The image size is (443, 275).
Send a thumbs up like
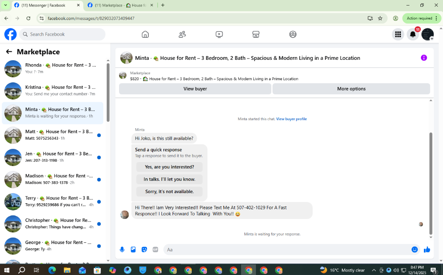(427, 250)
